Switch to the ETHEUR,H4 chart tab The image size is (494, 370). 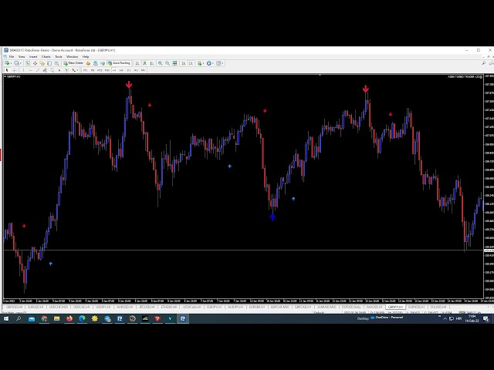point(167,306)
